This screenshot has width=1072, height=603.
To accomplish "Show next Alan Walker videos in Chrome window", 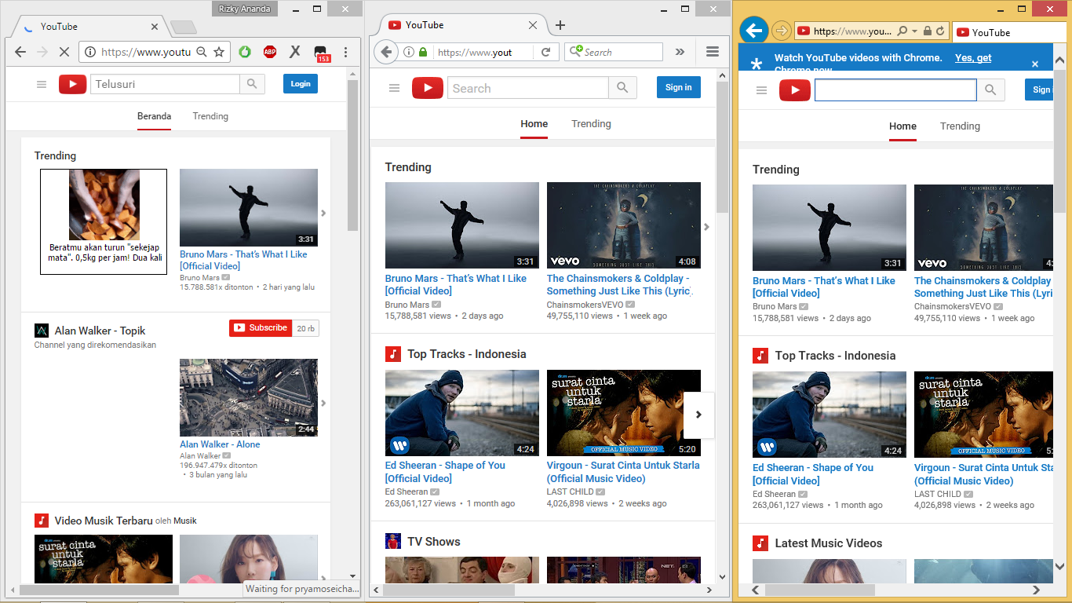I will [323, 403].
